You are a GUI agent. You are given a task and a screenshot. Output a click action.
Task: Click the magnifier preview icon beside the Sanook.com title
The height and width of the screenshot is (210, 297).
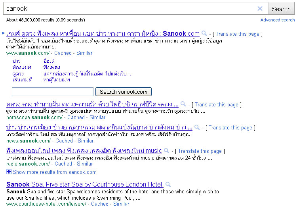click(x=204, y=33)
